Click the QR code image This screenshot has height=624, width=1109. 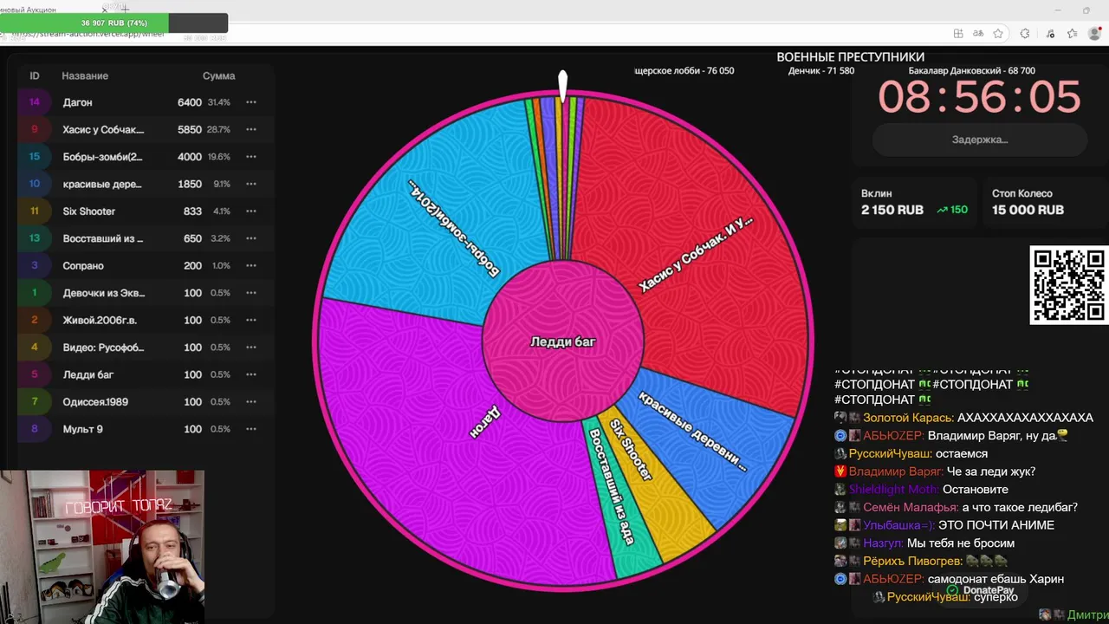pyautogui.click(x=1069, y=285)
